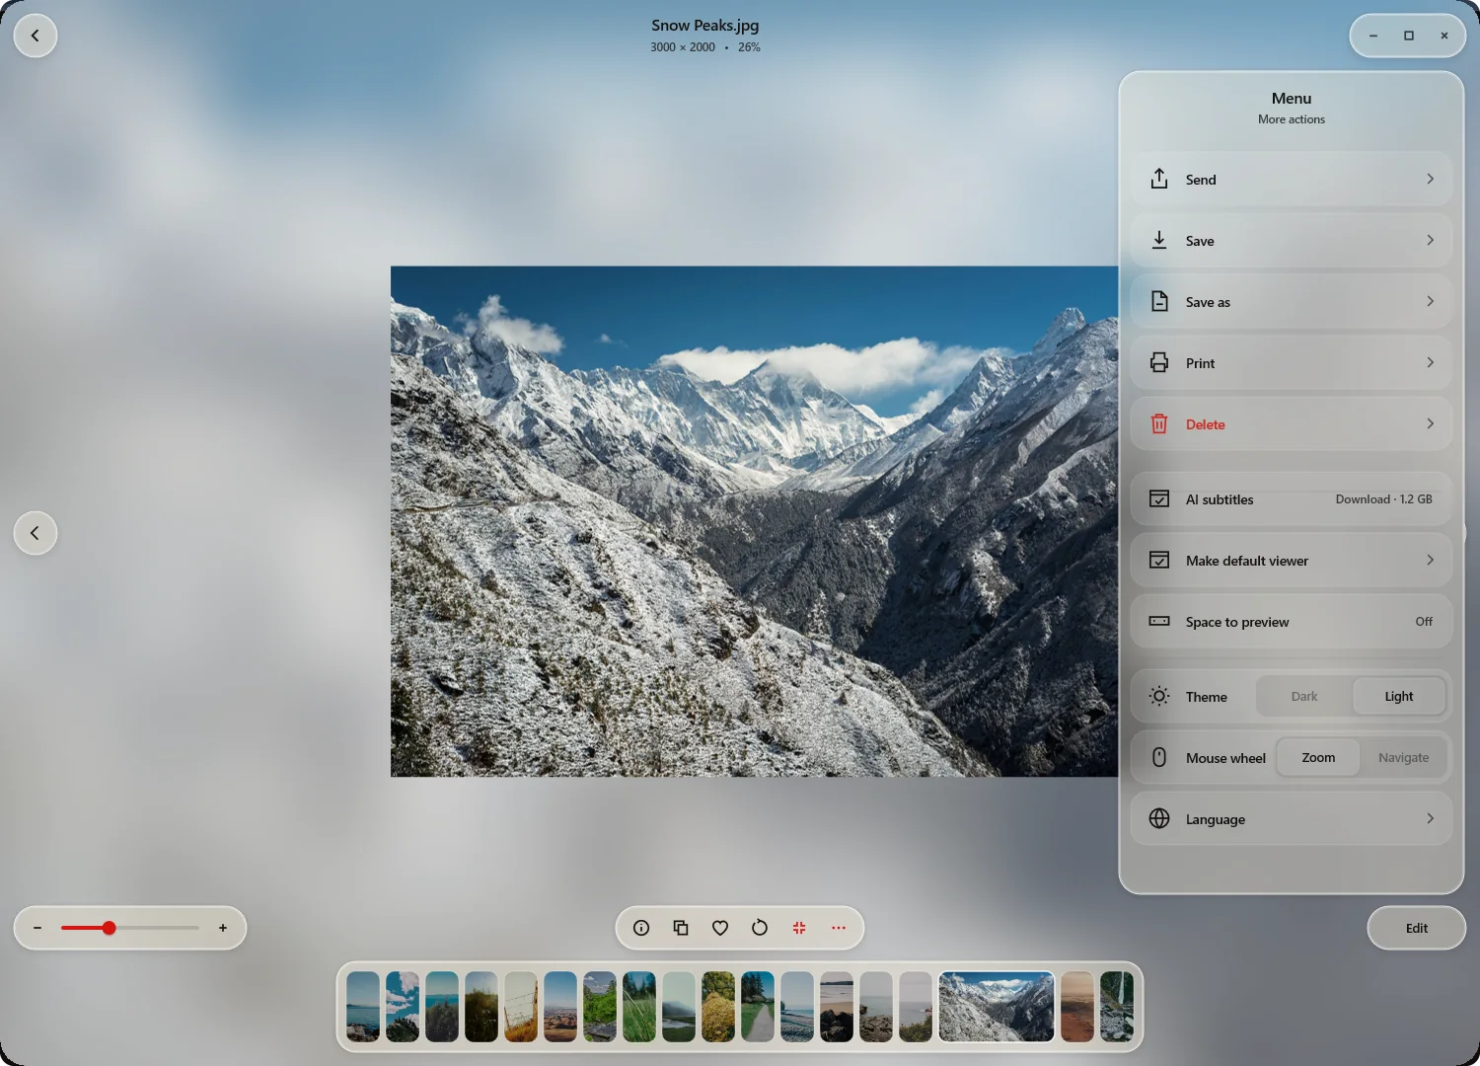
Task: Click the Save download icon
Action: [x=1159, y=240]
